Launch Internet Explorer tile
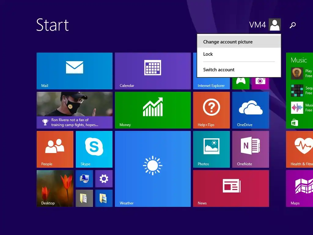The image size is (313, 235). pyautogui.click(x=212, y=83)
